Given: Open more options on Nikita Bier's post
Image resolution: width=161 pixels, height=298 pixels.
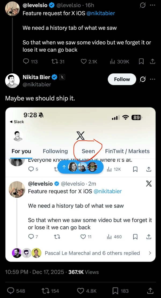Looking at the screenshot, I should point(153,79).
